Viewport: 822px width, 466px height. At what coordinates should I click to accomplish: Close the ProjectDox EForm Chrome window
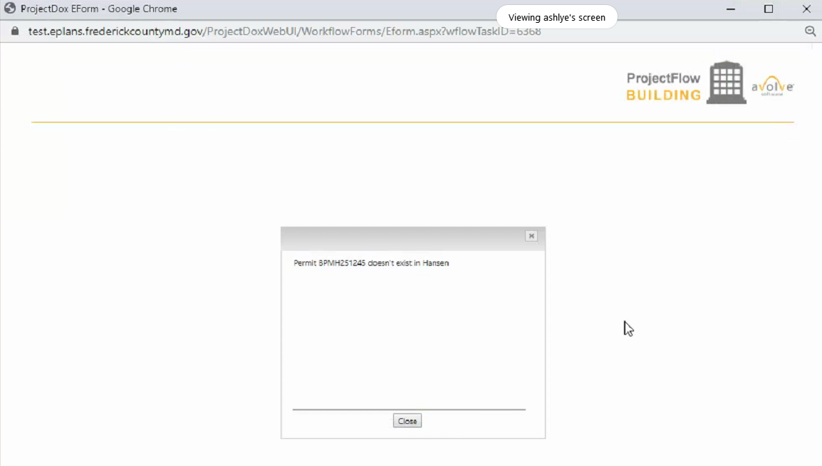tap(806, 9)
